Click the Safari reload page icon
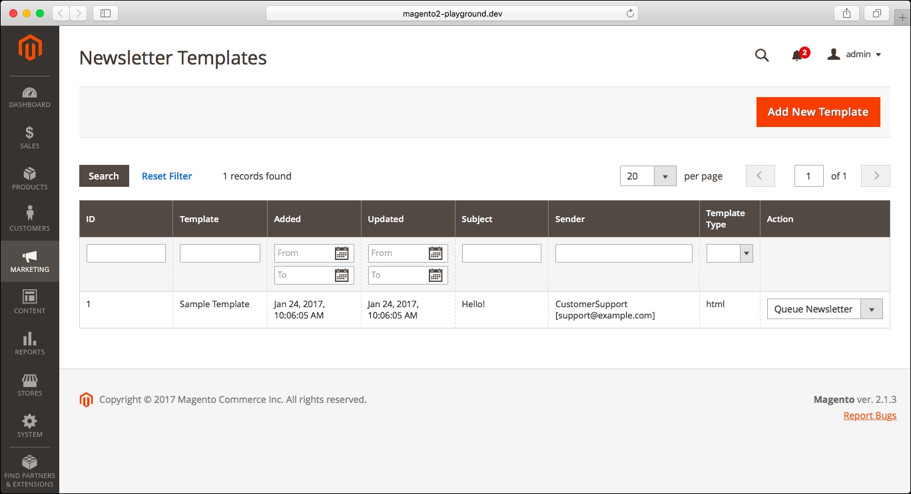Image resolution: width=911 pixels, height=494 pixels. 629,13
